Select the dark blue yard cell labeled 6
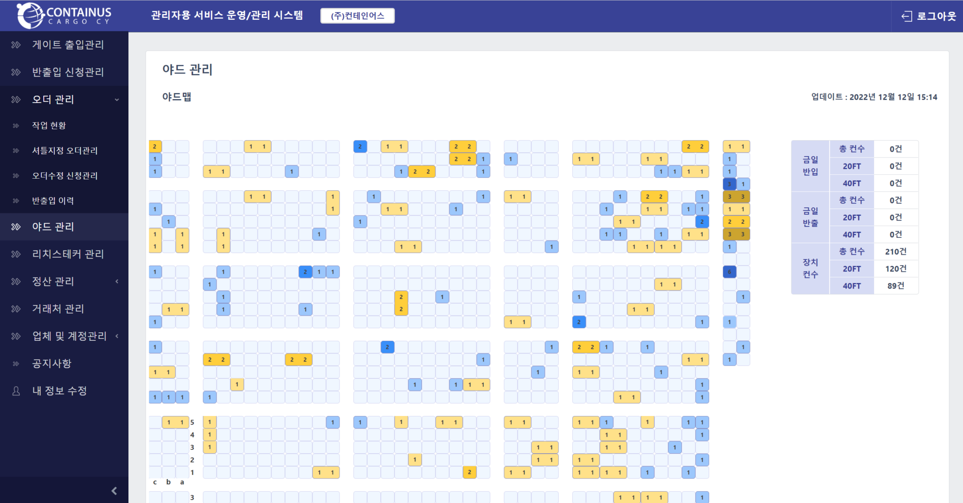 click(x=729, y=272)
